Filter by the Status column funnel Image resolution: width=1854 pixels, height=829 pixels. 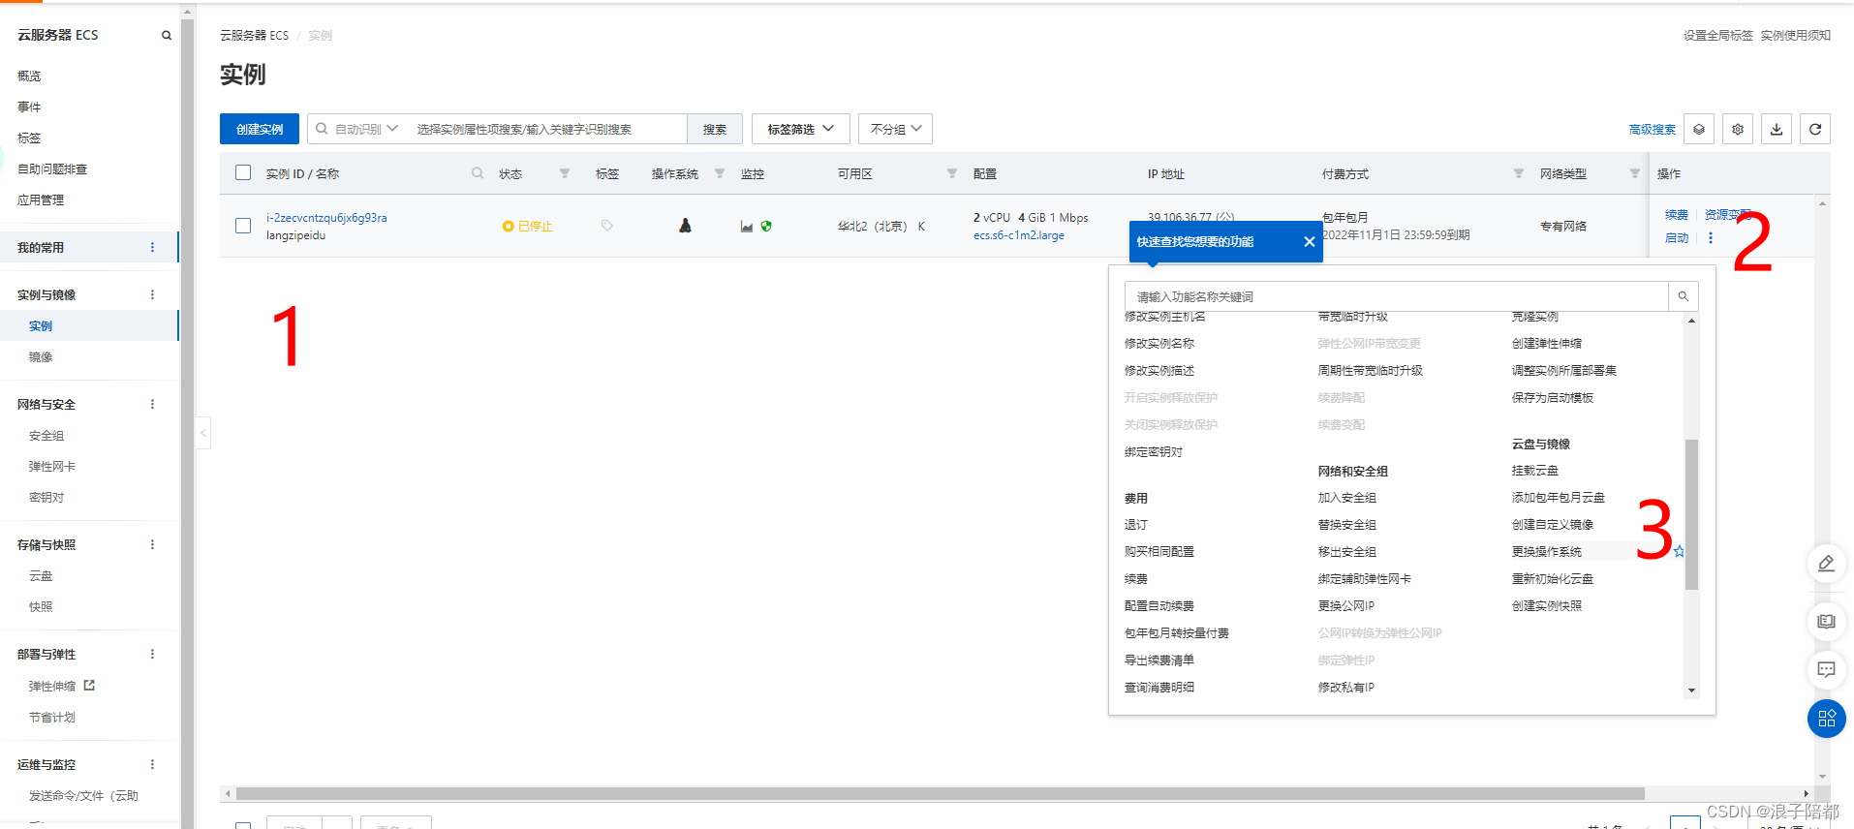[565, 173]
